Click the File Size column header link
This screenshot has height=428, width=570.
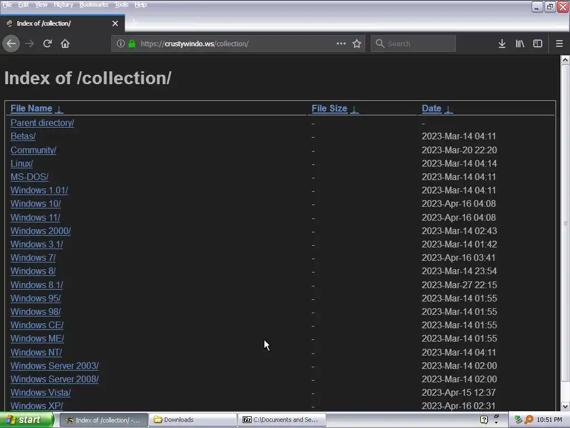pos(330,109)
